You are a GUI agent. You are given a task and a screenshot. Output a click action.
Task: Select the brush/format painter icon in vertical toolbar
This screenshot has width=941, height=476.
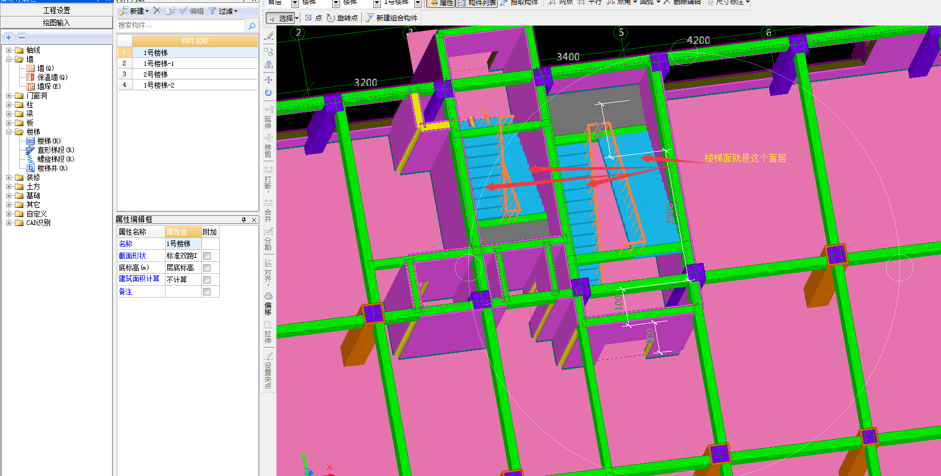coord(269,36)
